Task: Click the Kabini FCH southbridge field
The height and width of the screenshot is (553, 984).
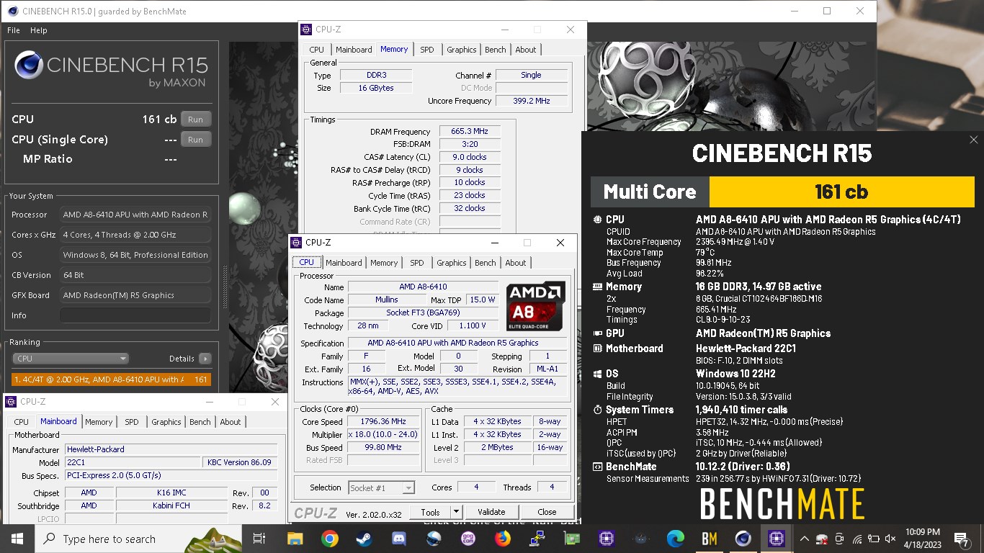Action: point(171,505)
